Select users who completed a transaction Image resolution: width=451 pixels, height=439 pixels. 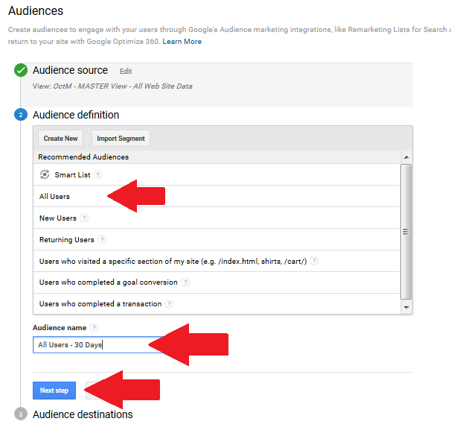pos(217,303)
